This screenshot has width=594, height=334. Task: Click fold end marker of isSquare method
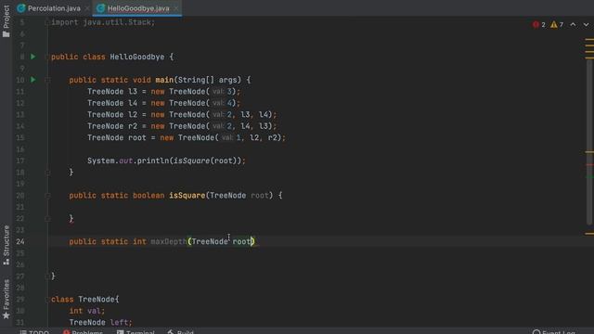coord(47,219)
